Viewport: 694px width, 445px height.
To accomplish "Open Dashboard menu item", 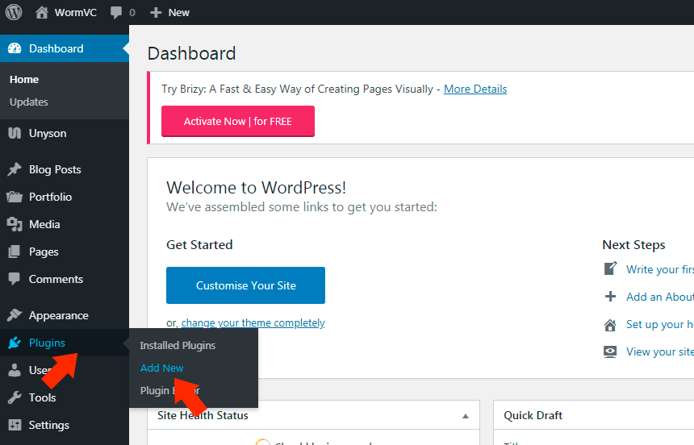I will point(65,48).
